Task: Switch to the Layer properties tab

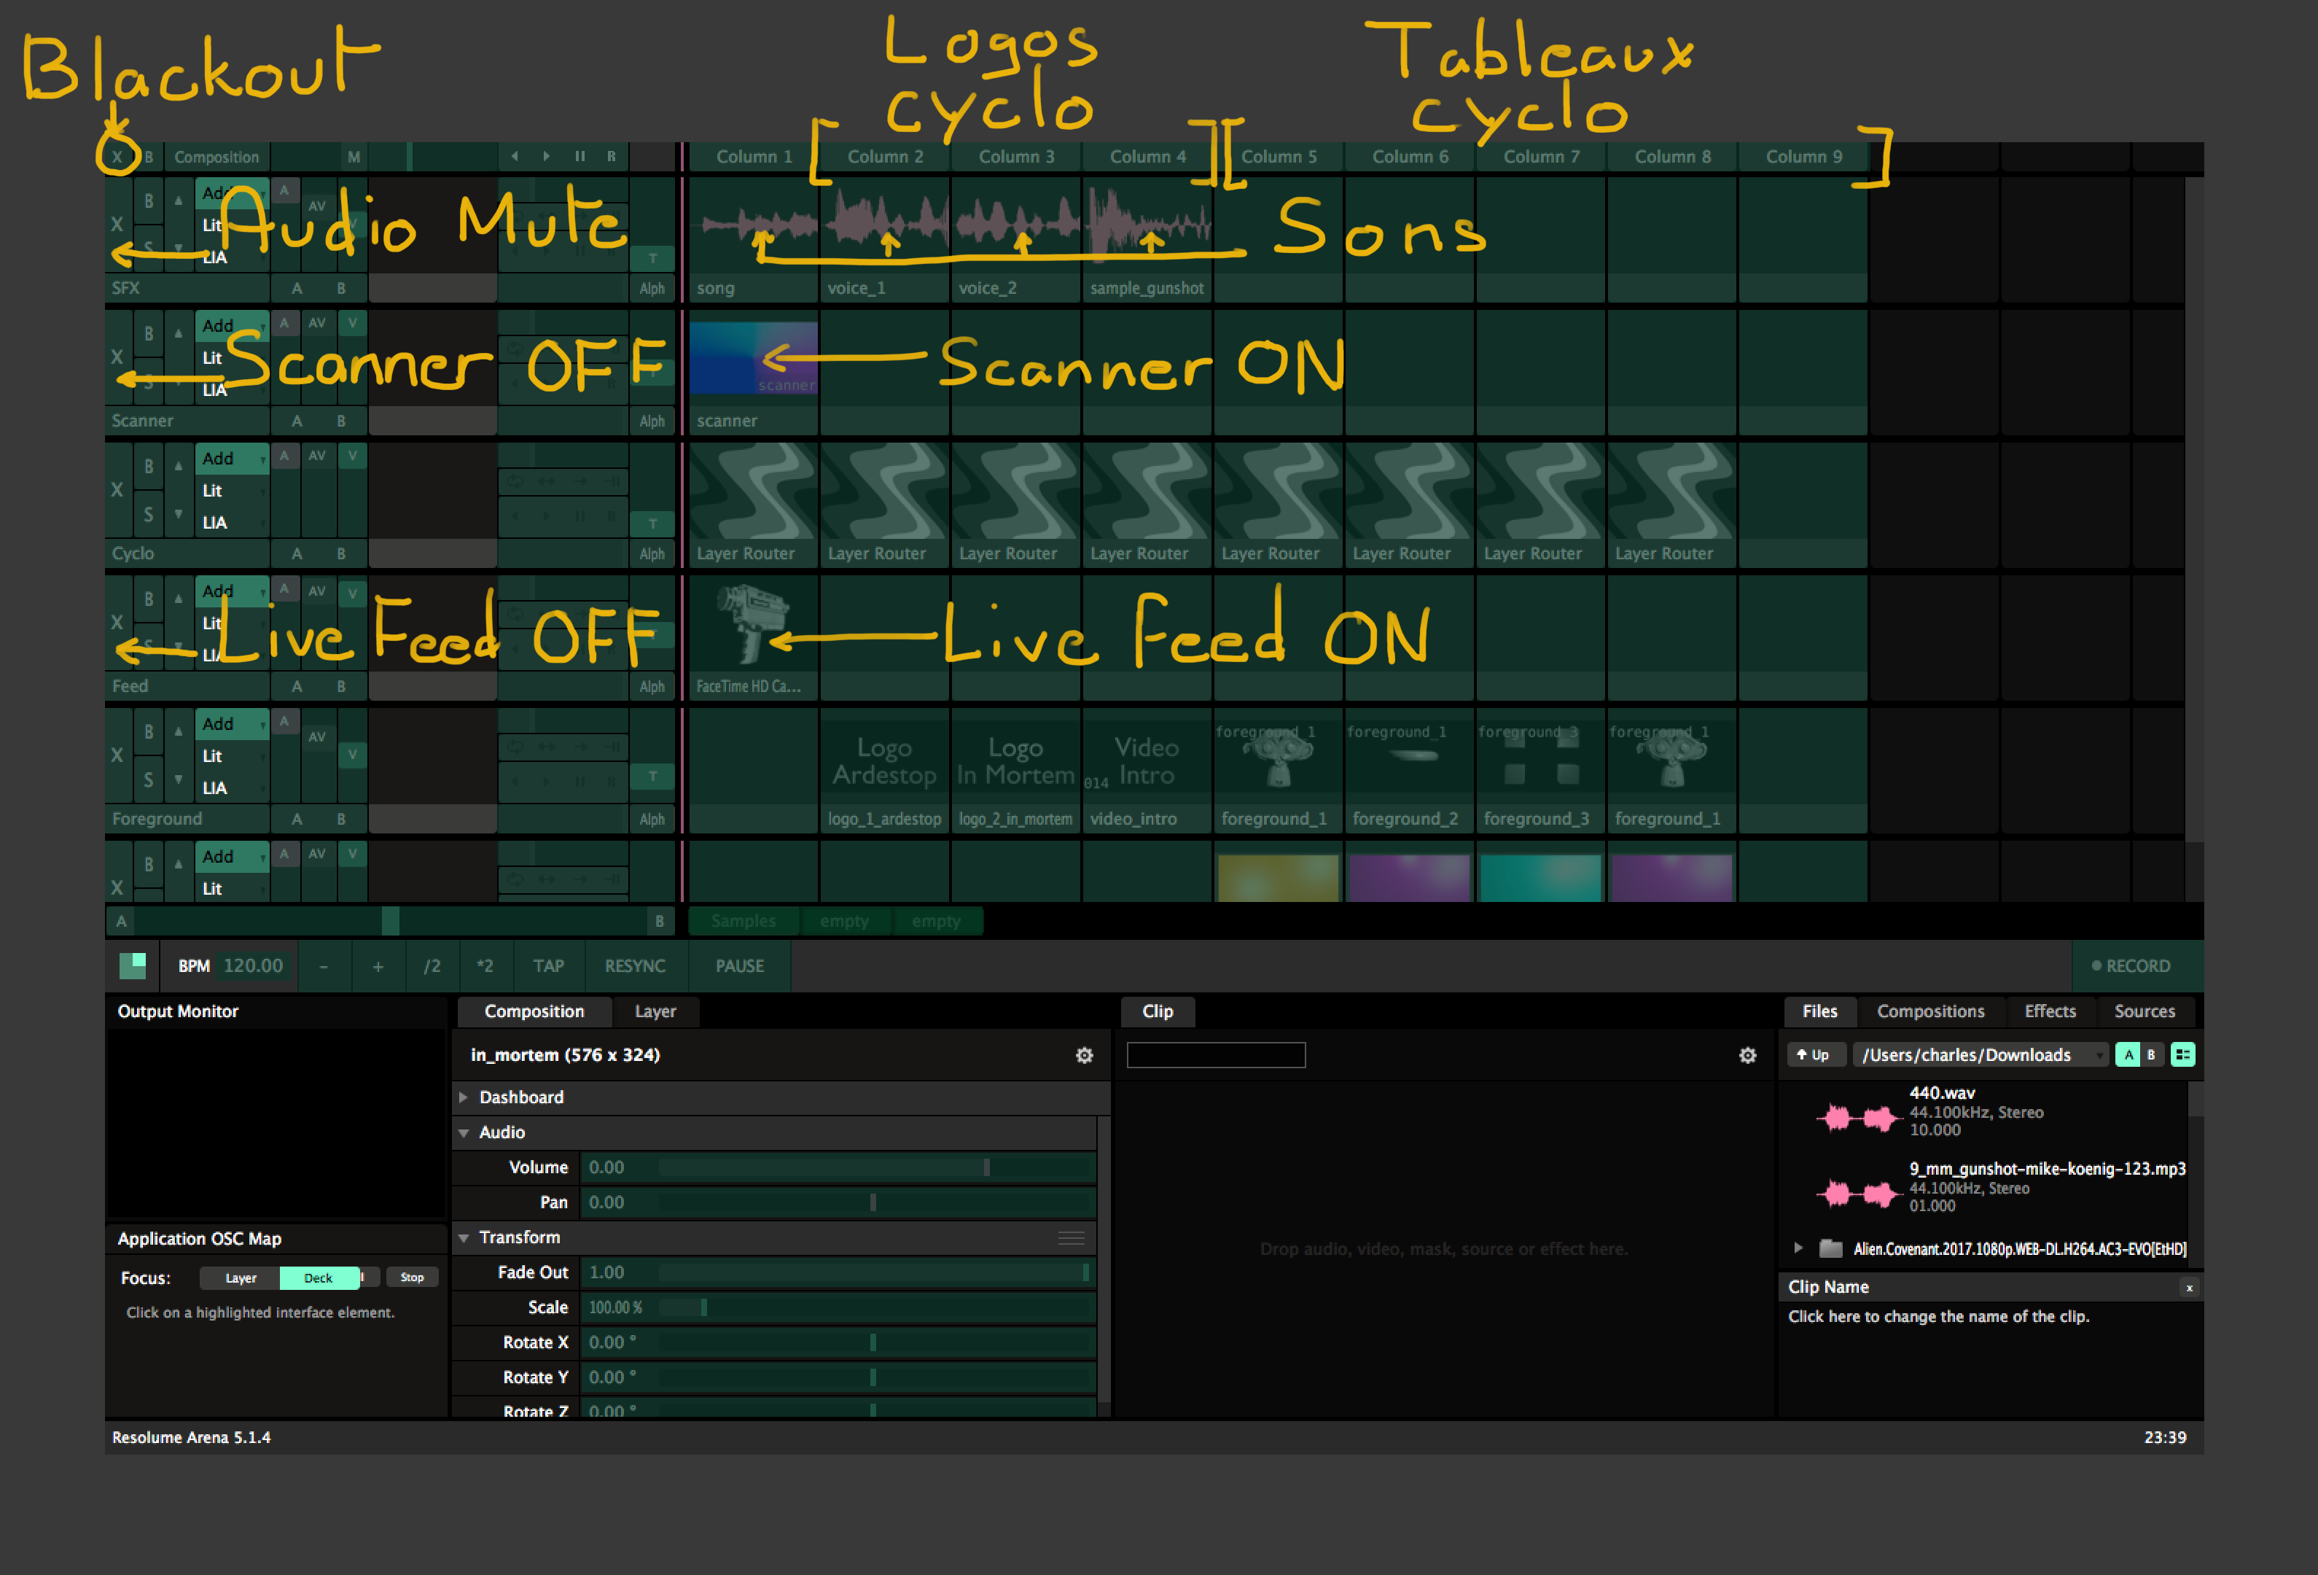Action: pyautogui.click(x=655, y=1011)
